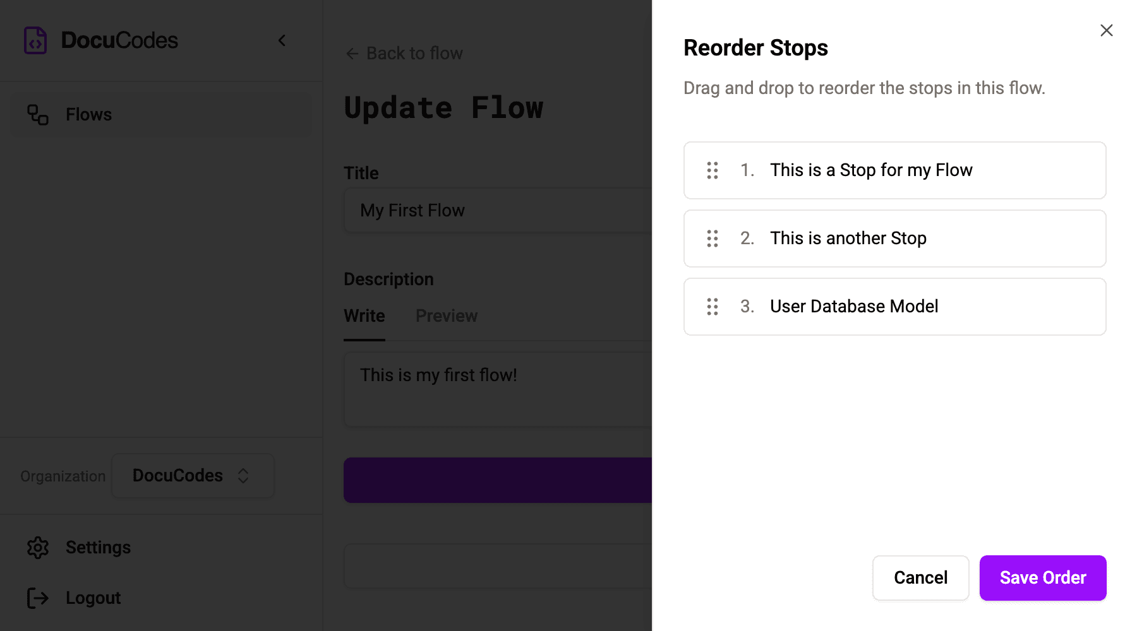
Task: Click the DocuCodes logo icon
Action: tap(35, 40)
